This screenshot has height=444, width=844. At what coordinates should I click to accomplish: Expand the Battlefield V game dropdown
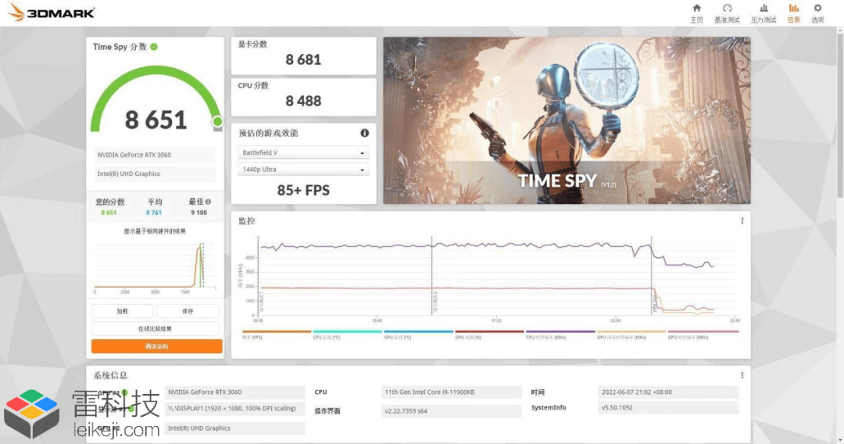pos(303,153)
